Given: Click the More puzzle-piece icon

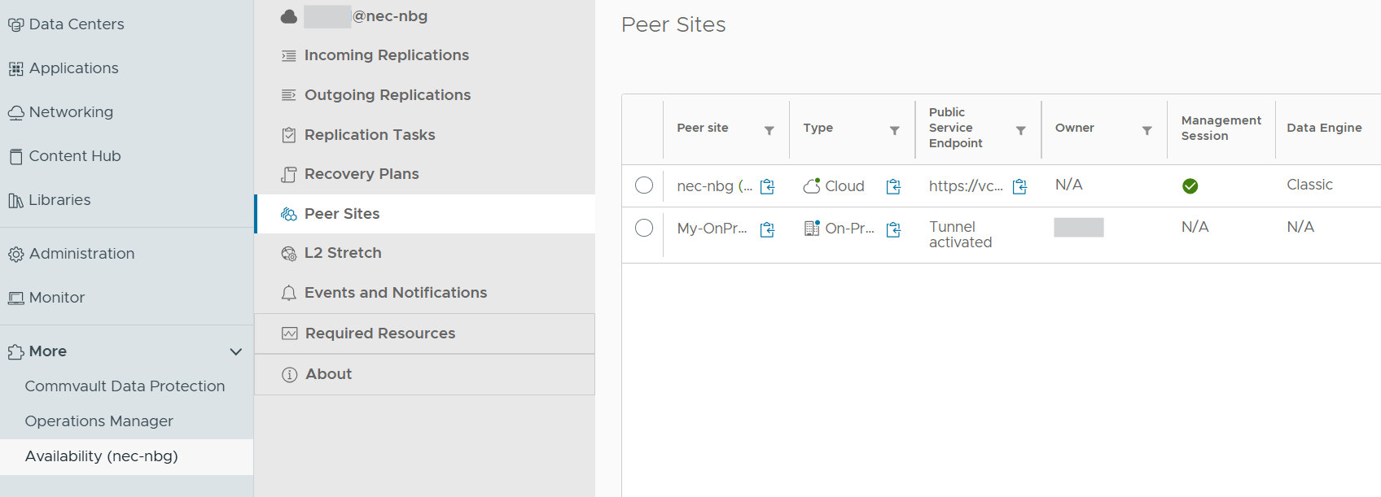Looking at the screenshot, I should (15, 352).
